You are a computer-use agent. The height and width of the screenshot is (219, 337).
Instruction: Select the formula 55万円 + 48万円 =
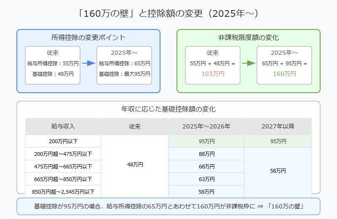tap(213, 64)
